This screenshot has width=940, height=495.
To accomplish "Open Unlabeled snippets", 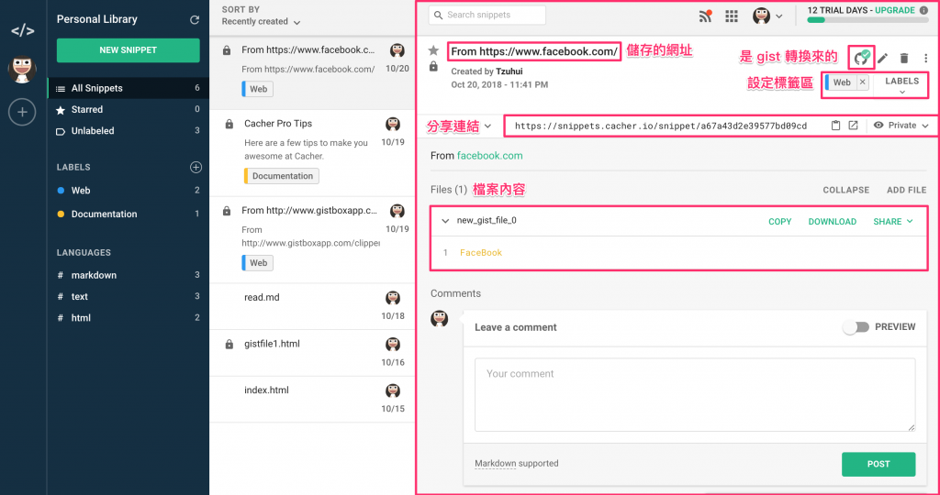I will (129, 131).
